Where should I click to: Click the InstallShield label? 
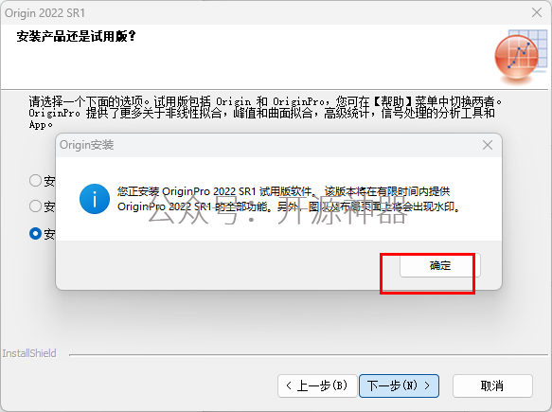click(29, 353)
